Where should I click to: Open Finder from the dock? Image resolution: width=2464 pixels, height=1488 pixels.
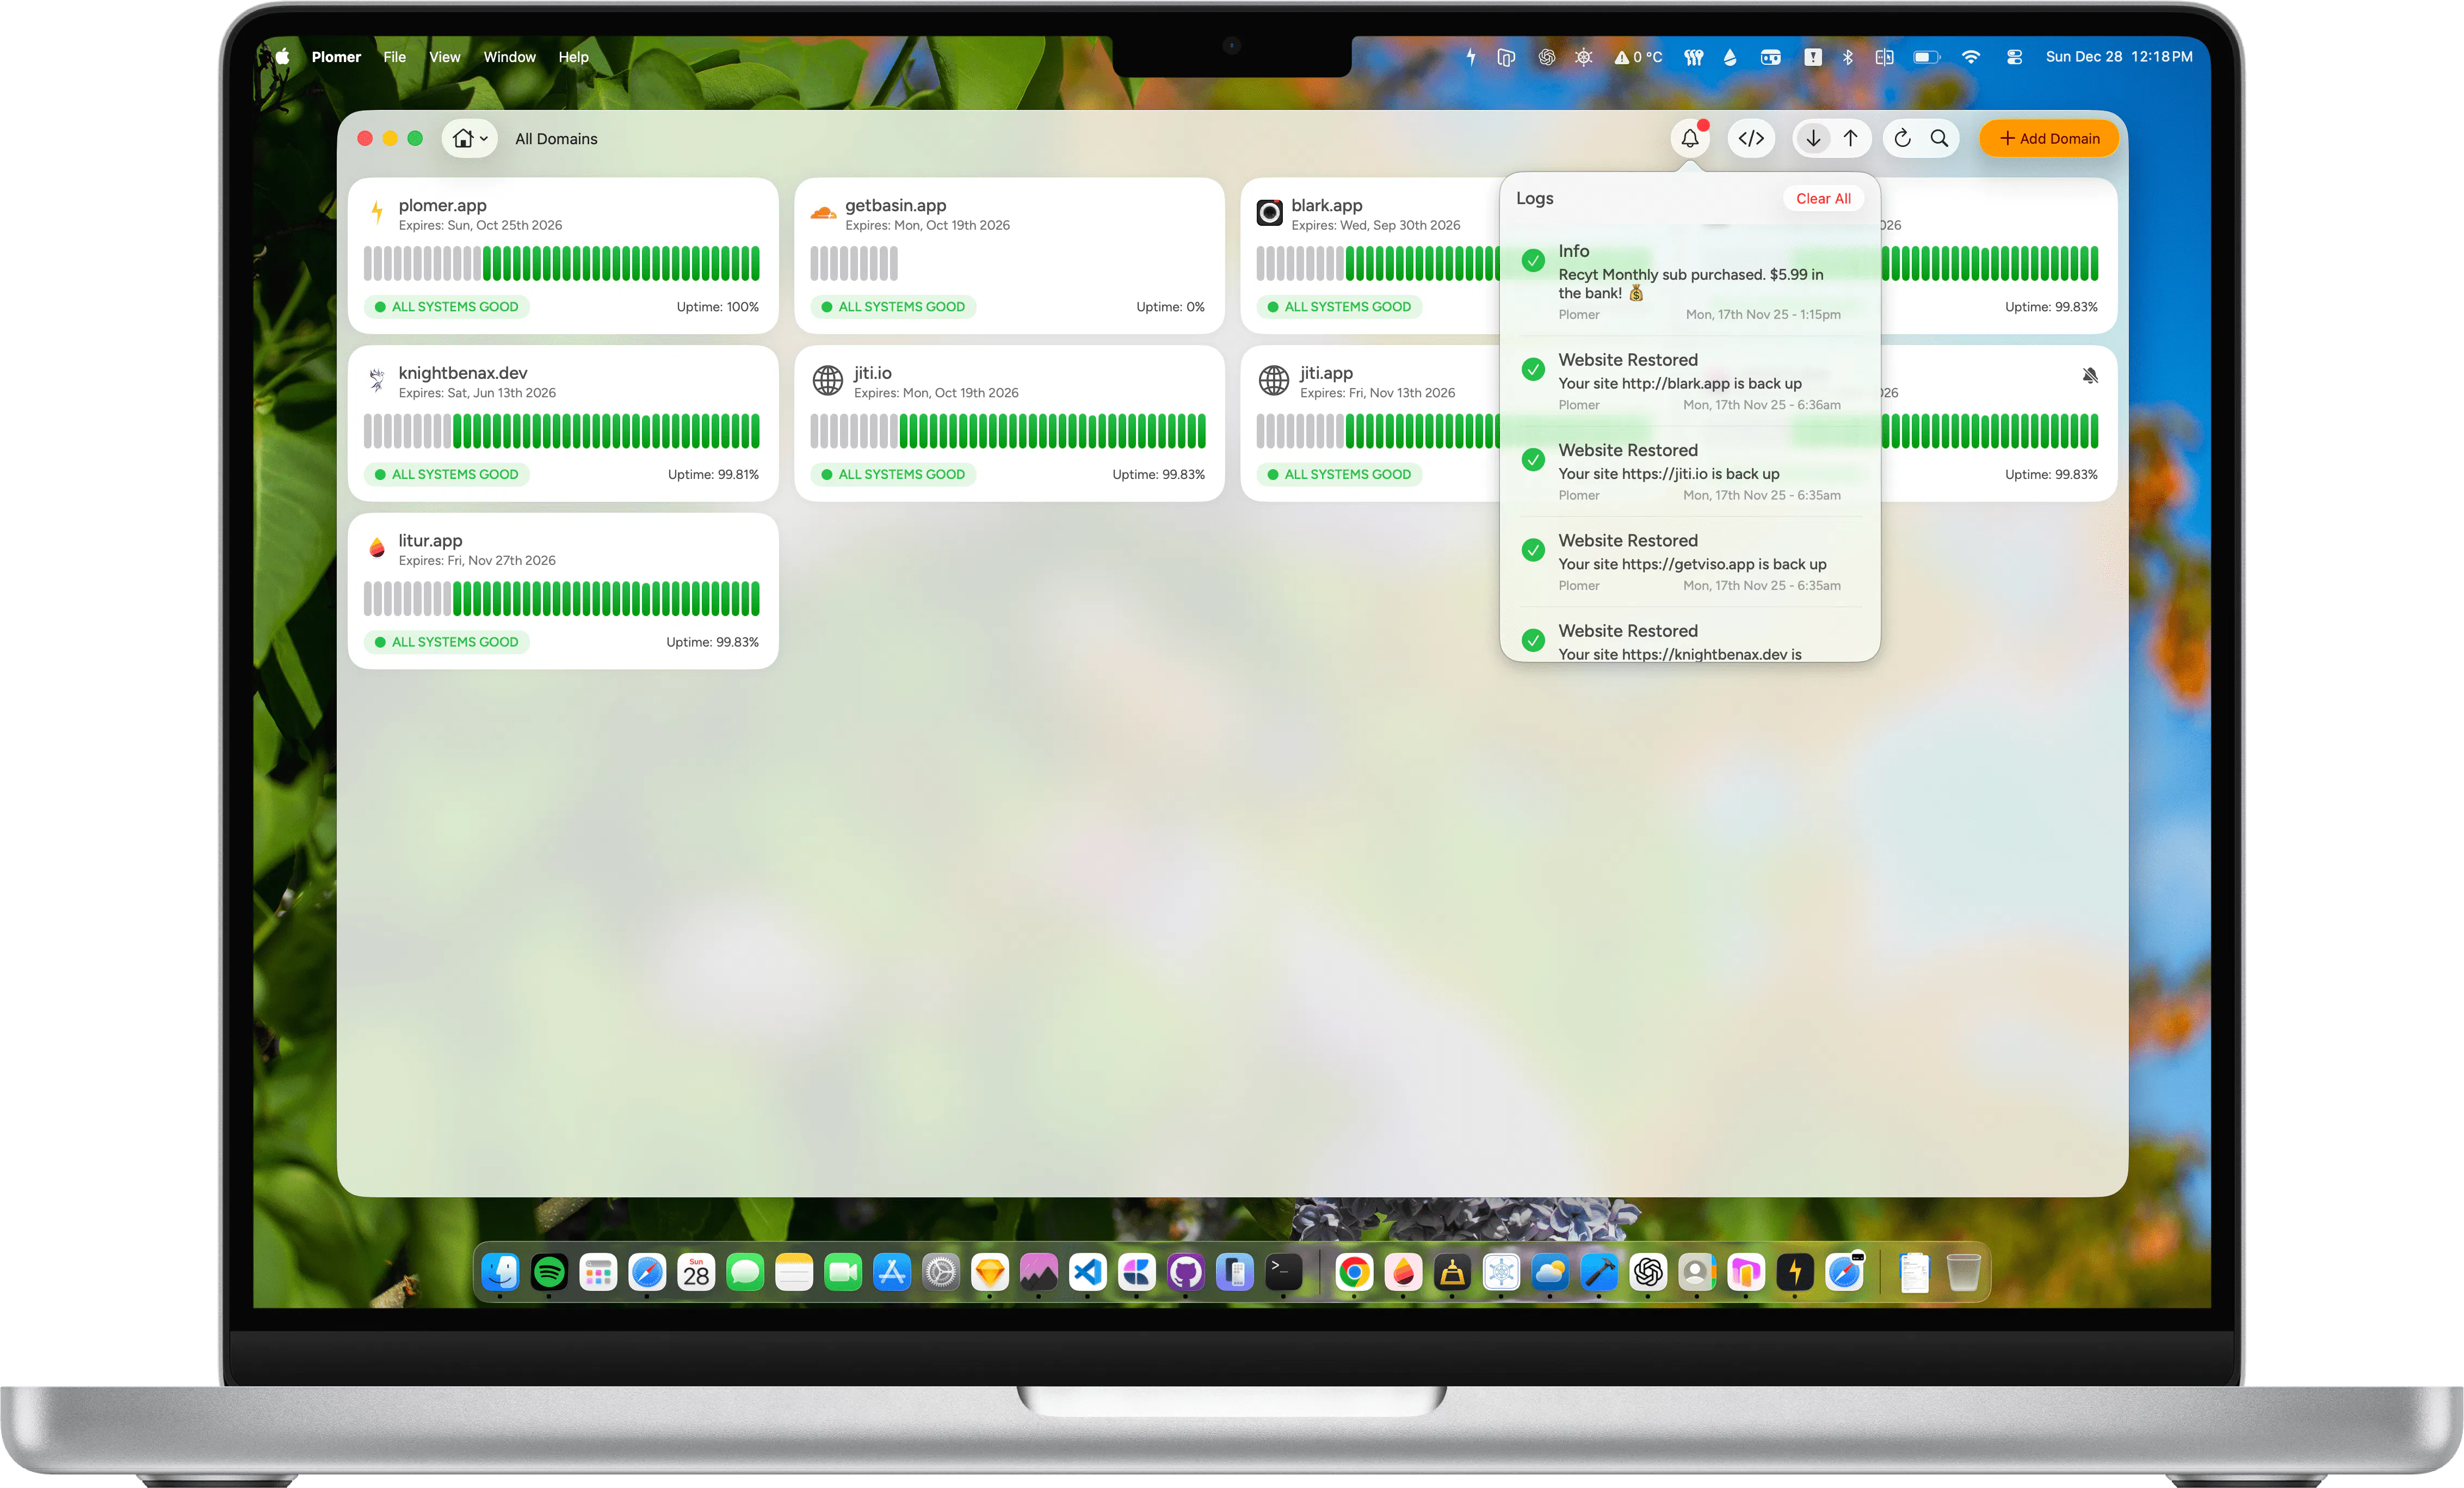coord(500,1272)
